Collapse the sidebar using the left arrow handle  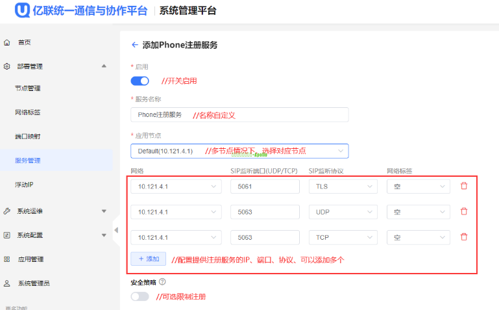(x=116, y=231)
